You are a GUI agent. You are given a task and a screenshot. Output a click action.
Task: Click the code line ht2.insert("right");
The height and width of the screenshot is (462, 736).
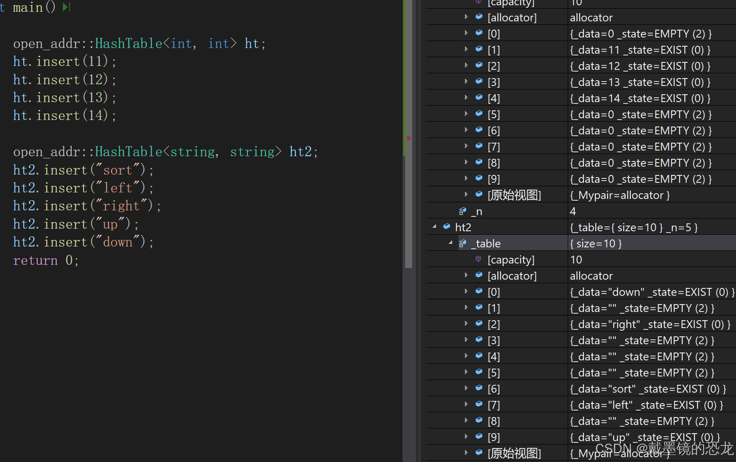87,206
